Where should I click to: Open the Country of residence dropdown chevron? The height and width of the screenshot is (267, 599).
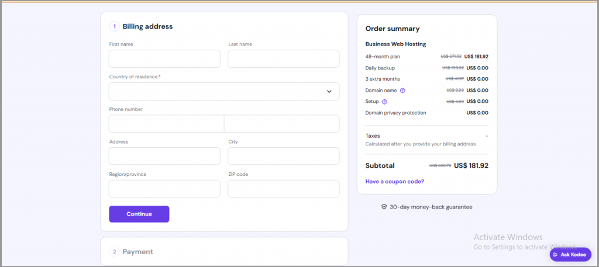click(x=329, y=92)
